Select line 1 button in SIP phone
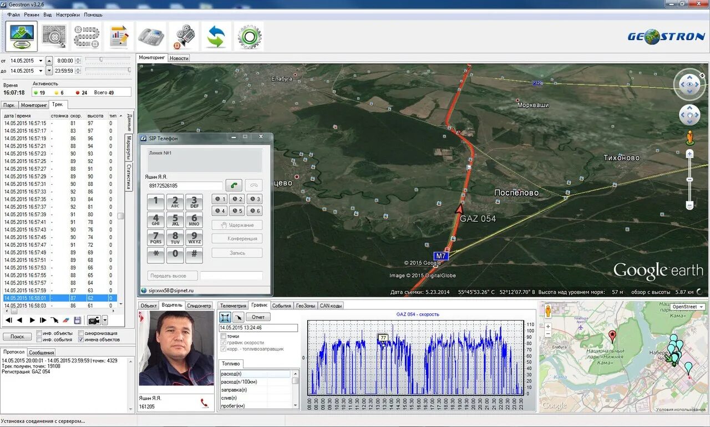Screen dimensions: 710x427 pos(220,199)
